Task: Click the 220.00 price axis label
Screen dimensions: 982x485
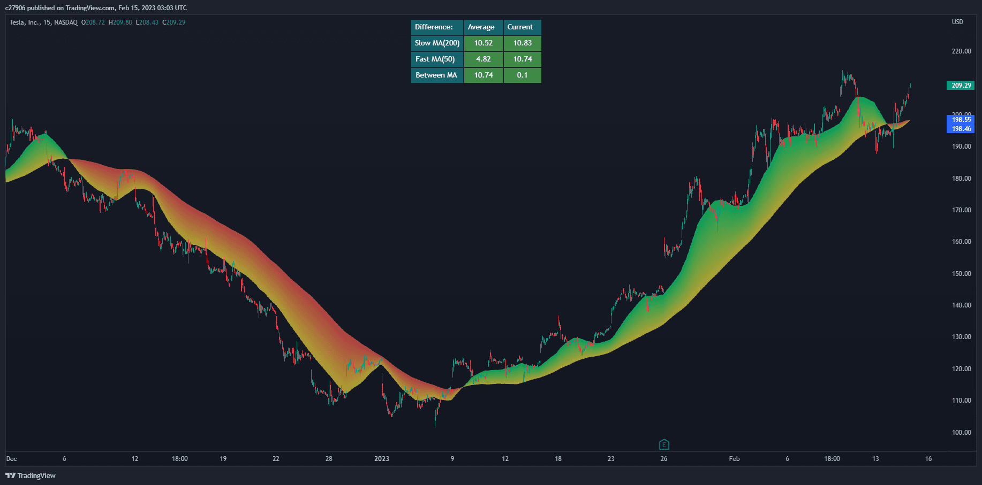Action: pos(961,51)
